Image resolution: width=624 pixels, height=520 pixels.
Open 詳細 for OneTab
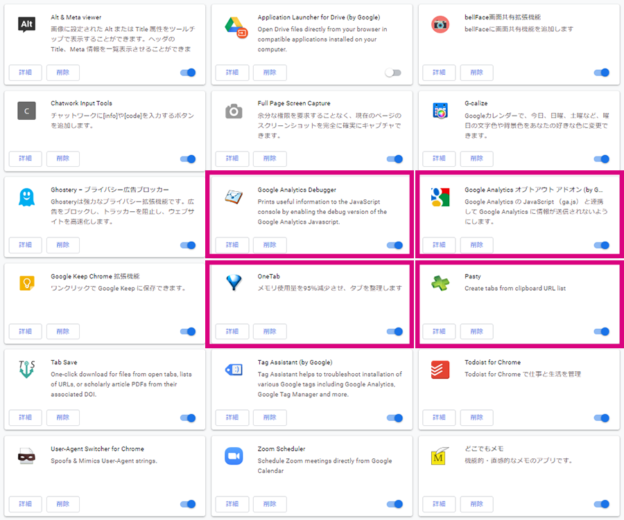tap(232, 331)
